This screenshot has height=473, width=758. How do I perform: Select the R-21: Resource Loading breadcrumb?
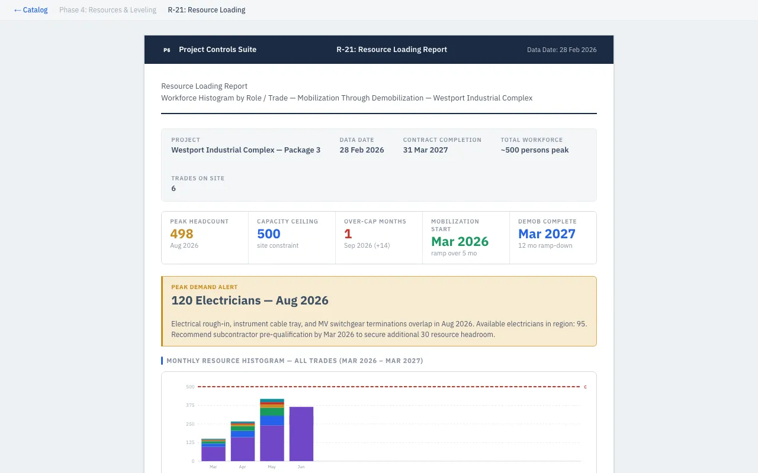click(x=206, y=10)
